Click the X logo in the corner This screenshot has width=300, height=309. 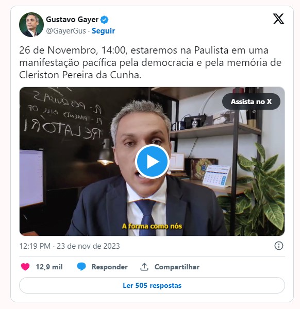coord(278,19)
